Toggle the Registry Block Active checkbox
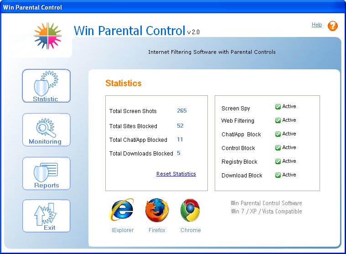346x254 pixels. 278,161
